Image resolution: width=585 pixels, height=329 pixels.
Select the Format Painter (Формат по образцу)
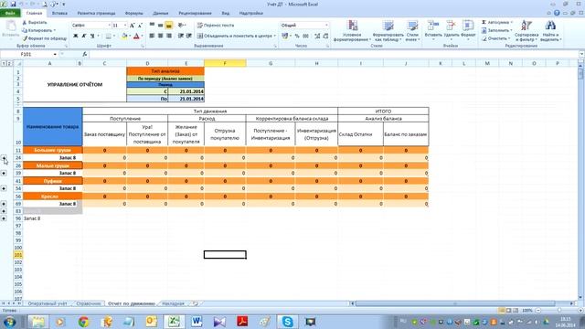click(x=44, y=38)
